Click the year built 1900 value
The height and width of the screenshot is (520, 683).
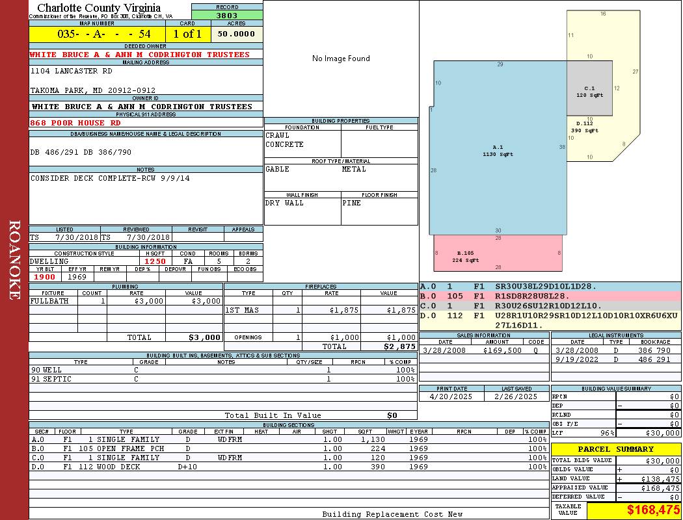(45, 277)
